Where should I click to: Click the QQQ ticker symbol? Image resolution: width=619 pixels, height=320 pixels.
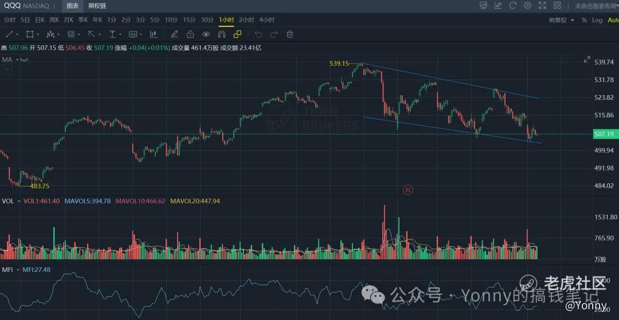(x=12, y=6)
